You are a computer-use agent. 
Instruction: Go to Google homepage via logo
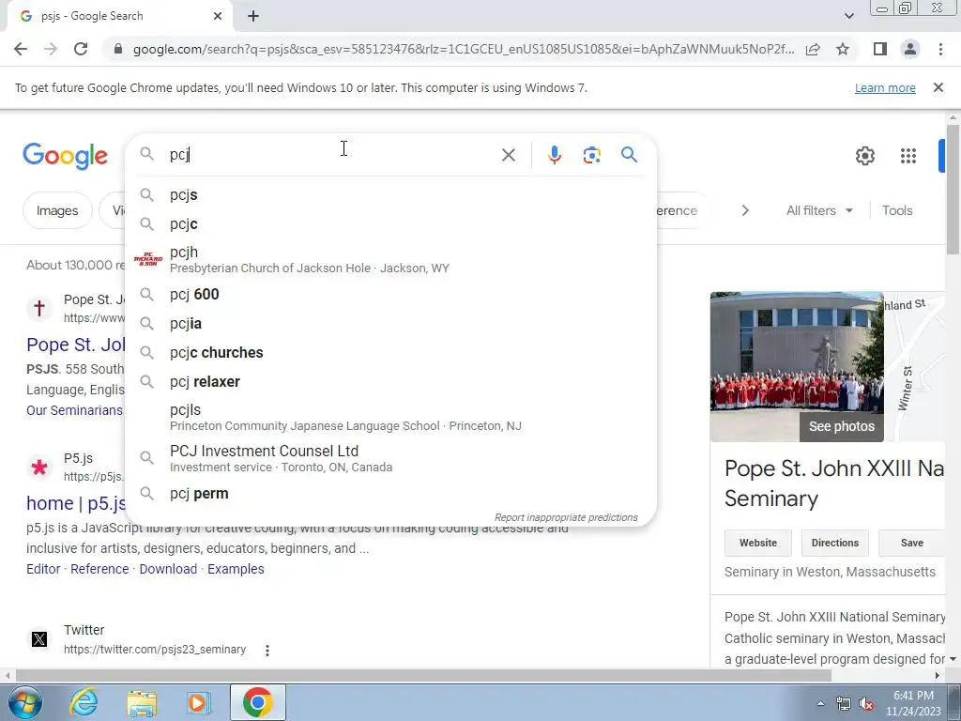point(65,156)
